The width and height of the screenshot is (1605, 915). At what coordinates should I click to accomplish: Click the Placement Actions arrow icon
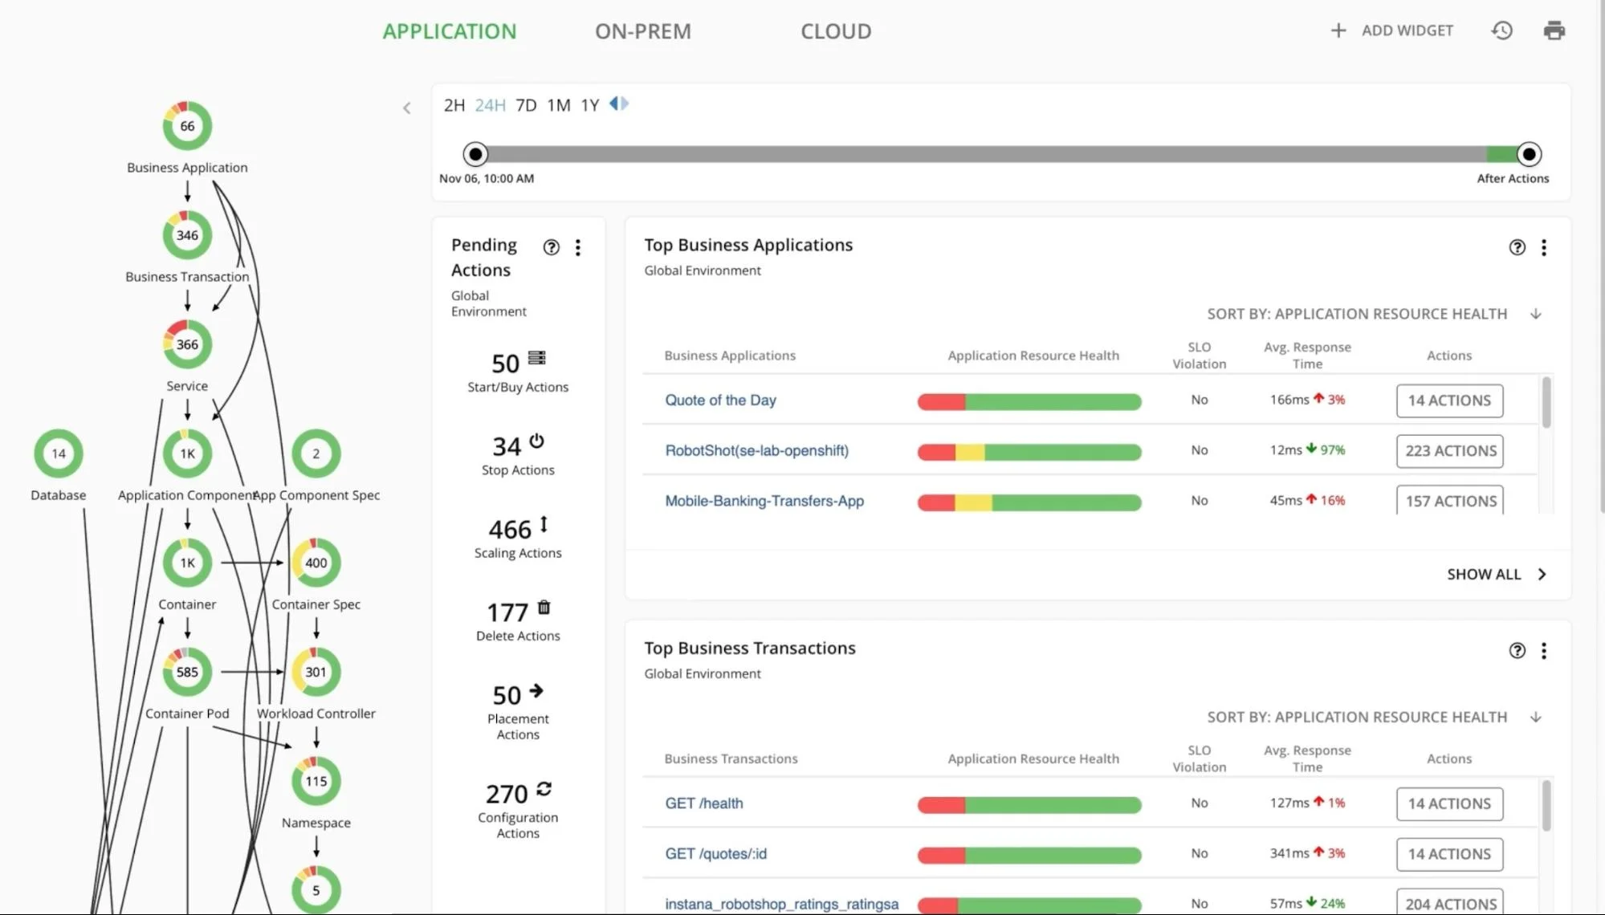click(x=536, y=690)
